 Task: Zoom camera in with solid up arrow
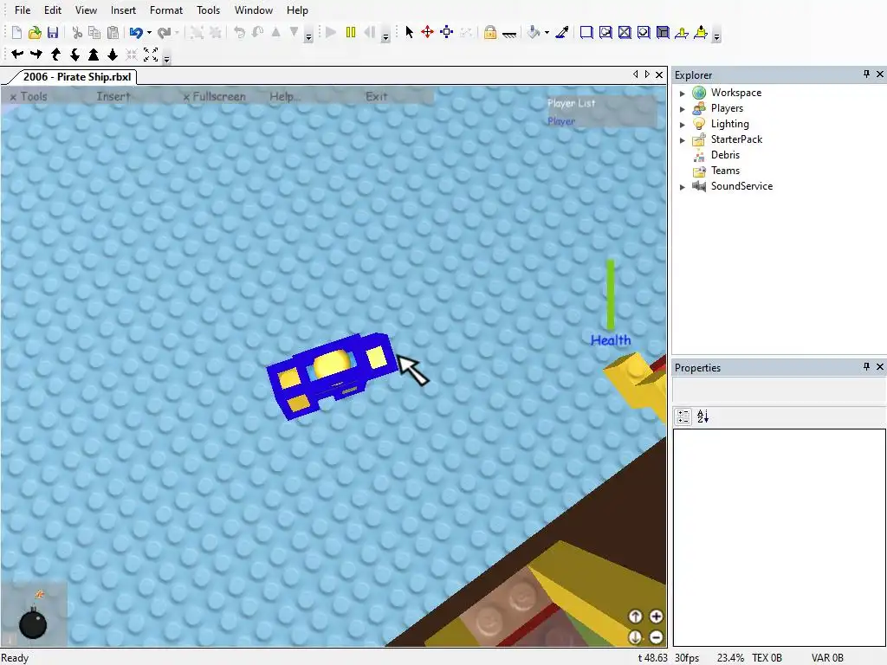pos(94,55)
